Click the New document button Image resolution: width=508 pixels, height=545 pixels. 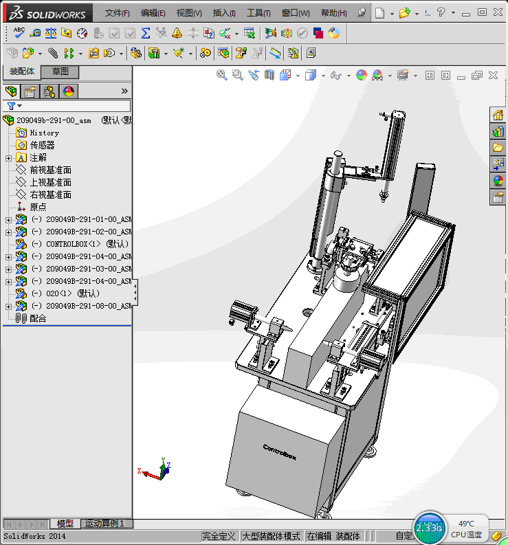click(379, 13)
